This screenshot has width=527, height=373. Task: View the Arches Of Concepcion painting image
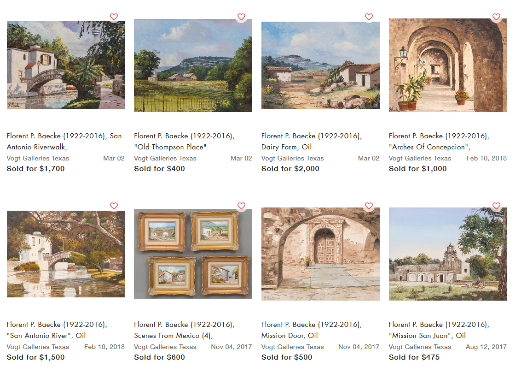pyautogui.click(x=448, y=65)
